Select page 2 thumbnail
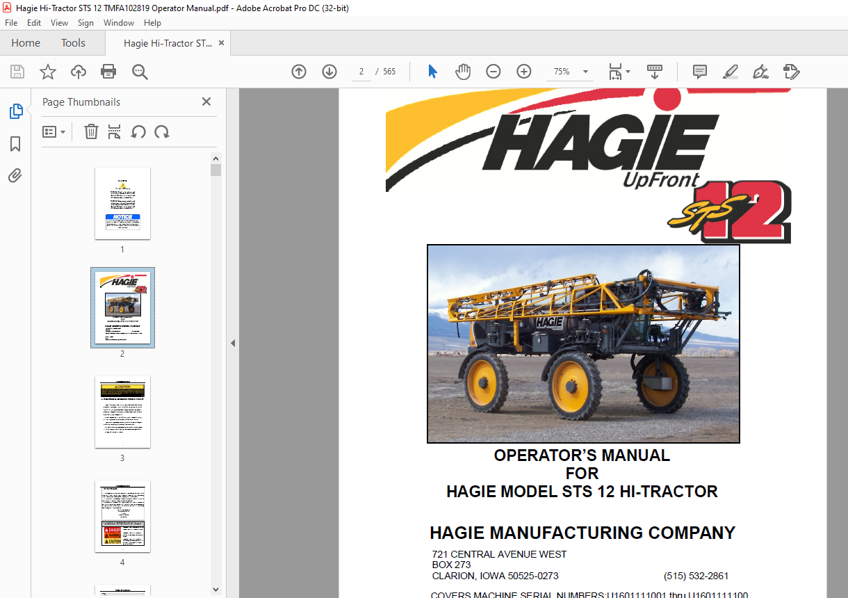Screen dimensions: 848x598 click(x=122, y=307)
